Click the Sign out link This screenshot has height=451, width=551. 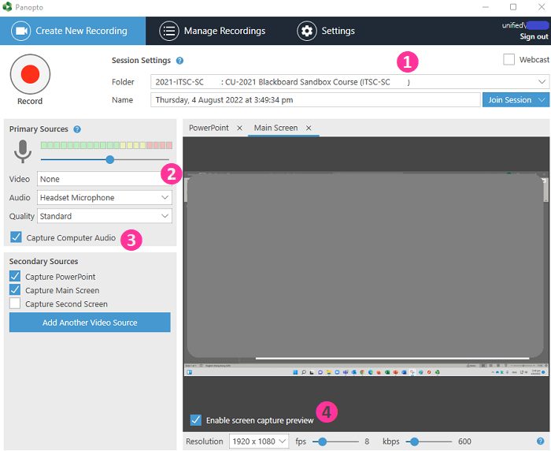click(x=534, y=36)
